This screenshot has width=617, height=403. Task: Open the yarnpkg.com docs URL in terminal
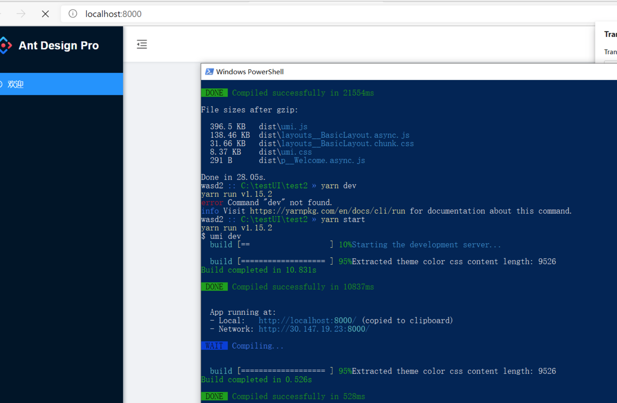(x=328, y=211)
